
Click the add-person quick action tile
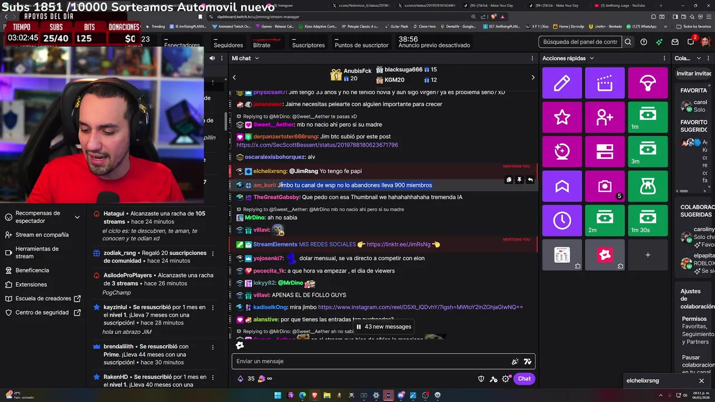[605, 117]
